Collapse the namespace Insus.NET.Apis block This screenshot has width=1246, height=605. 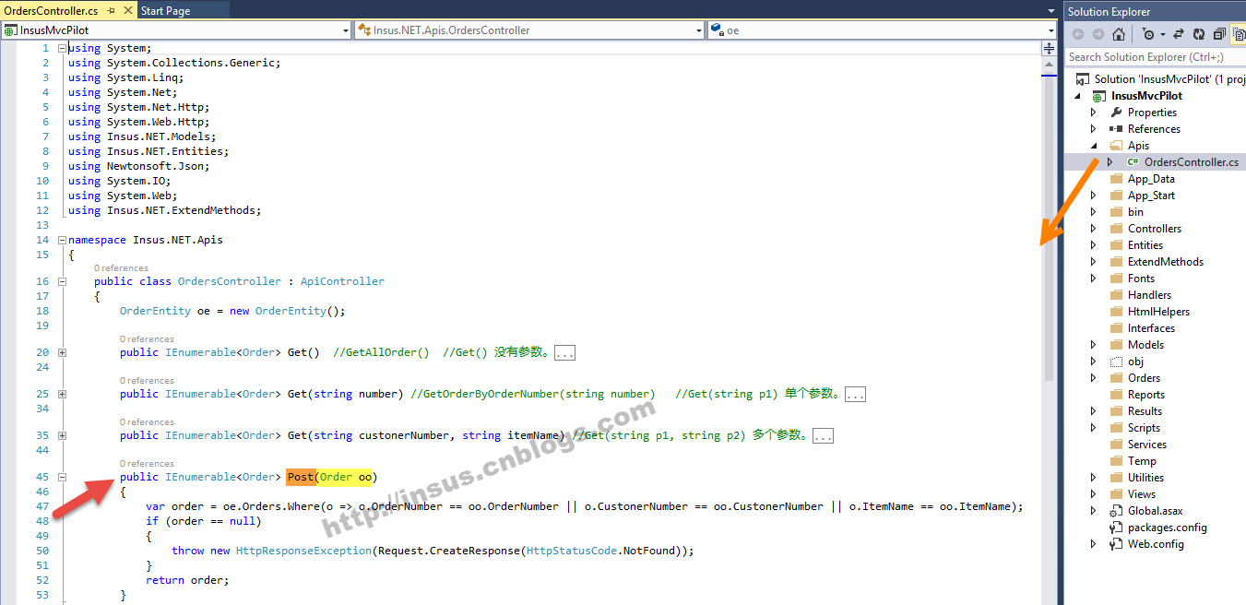coord(62,240)
